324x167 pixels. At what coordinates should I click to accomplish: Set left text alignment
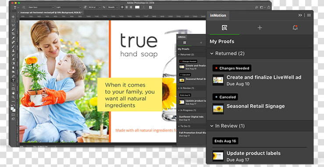122,7
